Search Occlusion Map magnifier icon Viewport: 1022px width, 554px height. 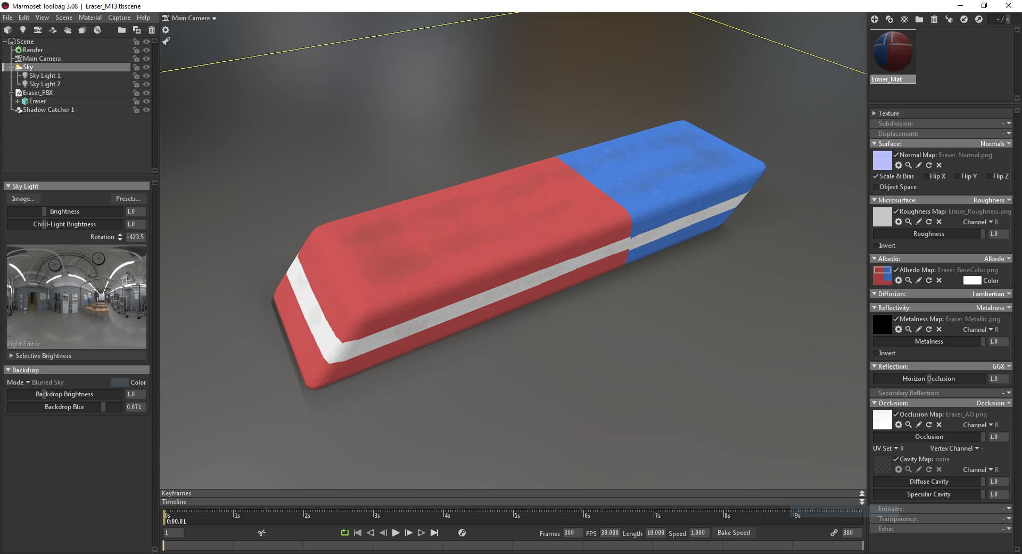(909, 425)
